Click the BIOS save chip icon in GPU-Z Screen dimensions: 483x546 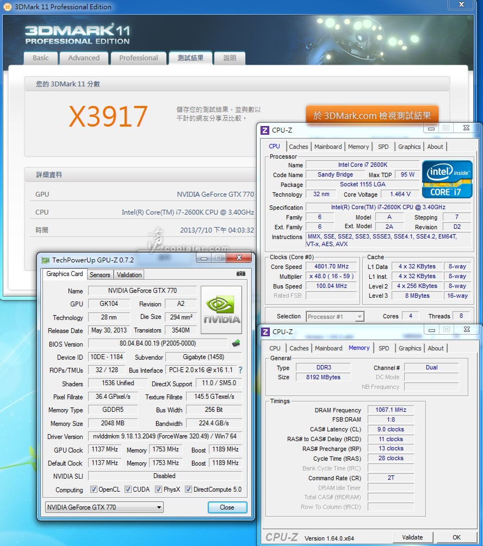pyautogui.click(x=236, y=343)
